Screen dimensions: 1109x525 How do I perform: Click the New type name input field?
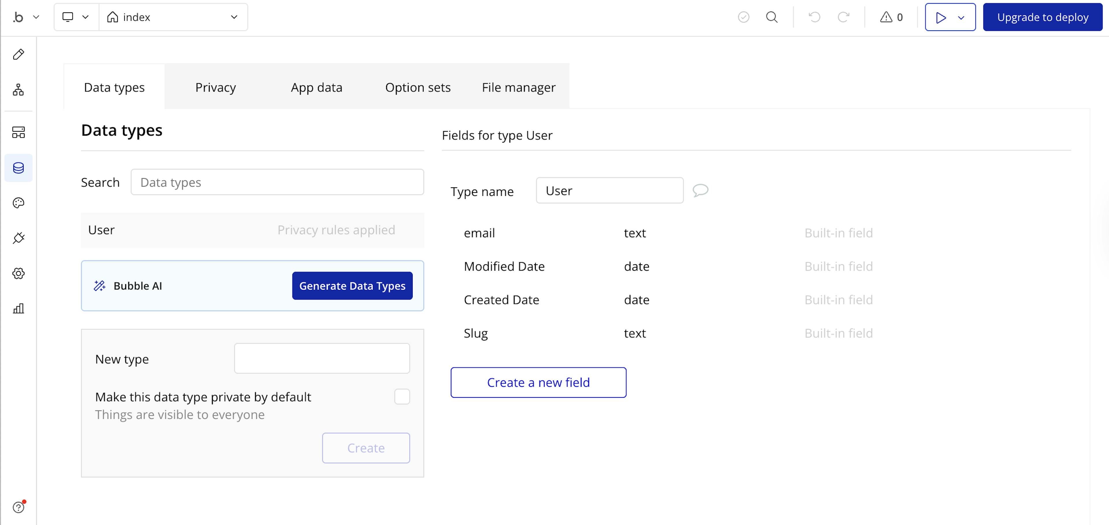click(322, 358)
